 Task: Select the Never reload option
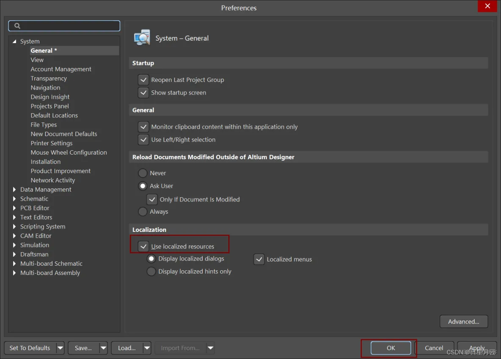coord(143,173)
